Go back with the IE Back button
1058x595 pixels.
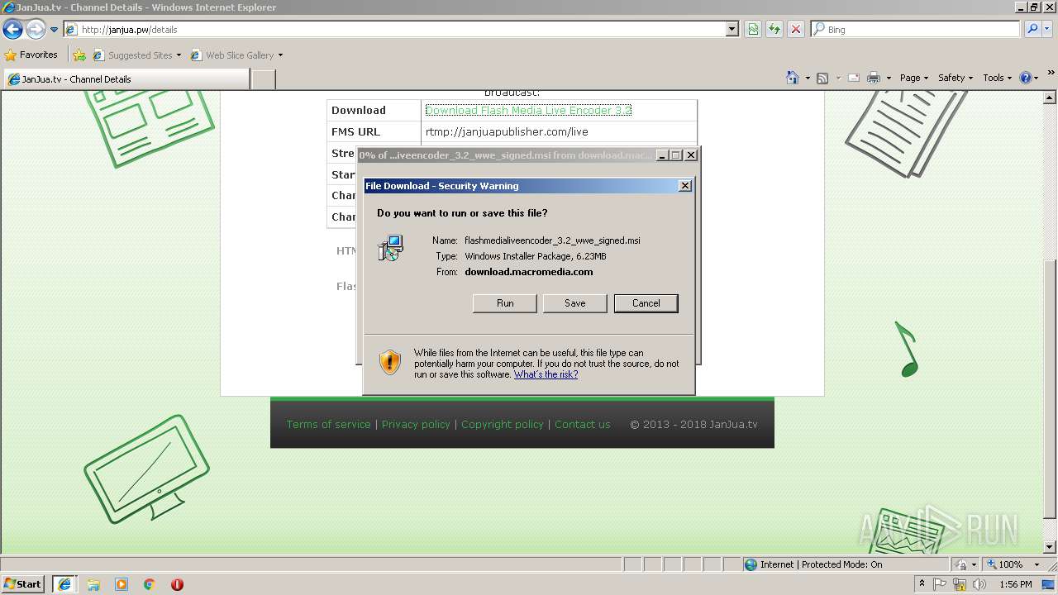pyautogui.click(x=12, y=30)
